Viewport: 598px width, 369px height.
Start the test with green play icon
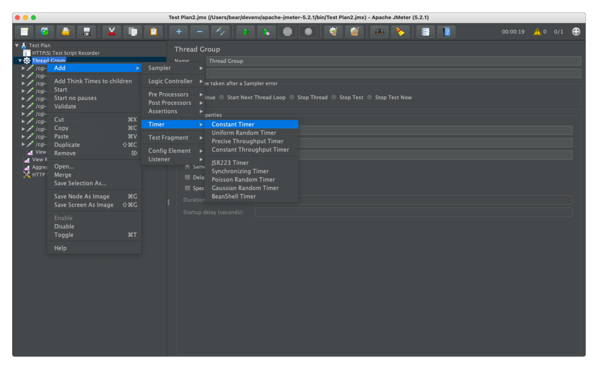(x=246, y=32)
